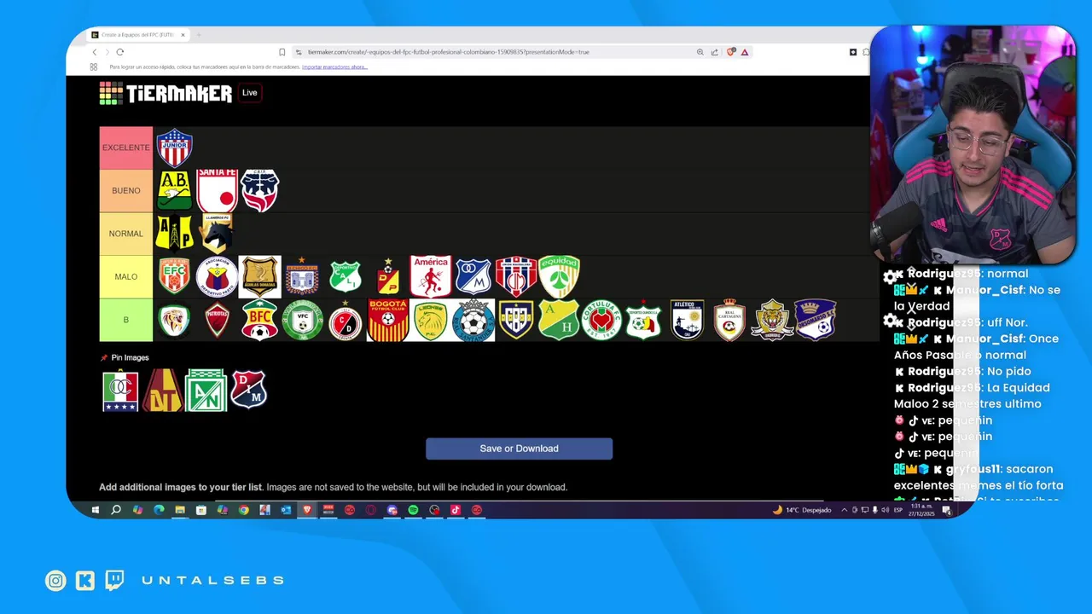Click the Brave browser taskbar icon

click(x=307, y=510)
